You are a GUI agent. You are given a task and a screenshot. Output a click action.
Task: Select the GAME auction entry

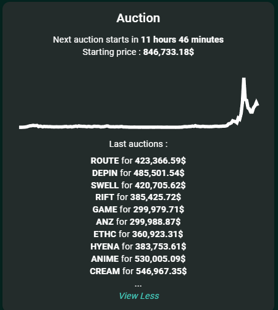click(x=138, y=209)
